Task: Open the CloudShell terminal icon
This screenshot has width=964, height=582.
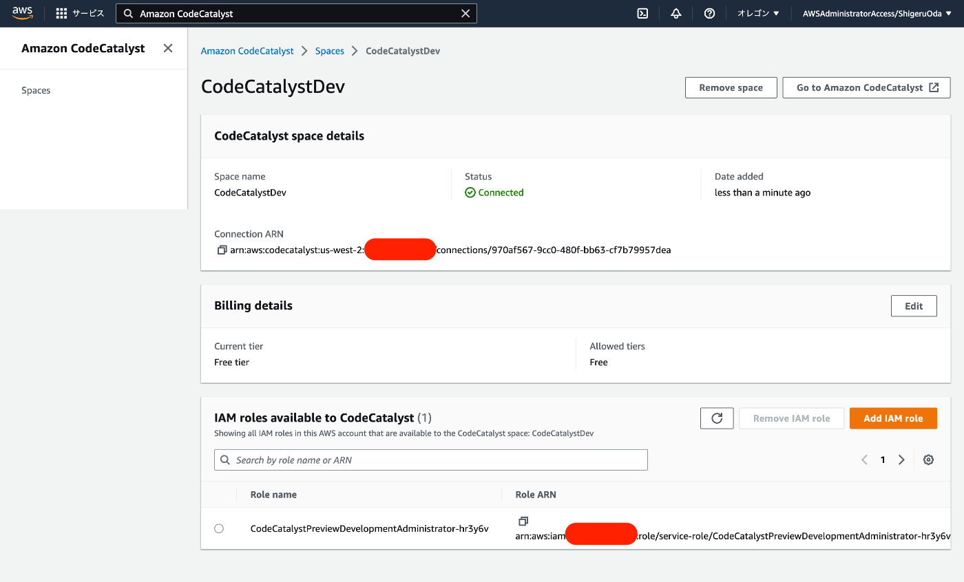Action: [x=642, y=13]
